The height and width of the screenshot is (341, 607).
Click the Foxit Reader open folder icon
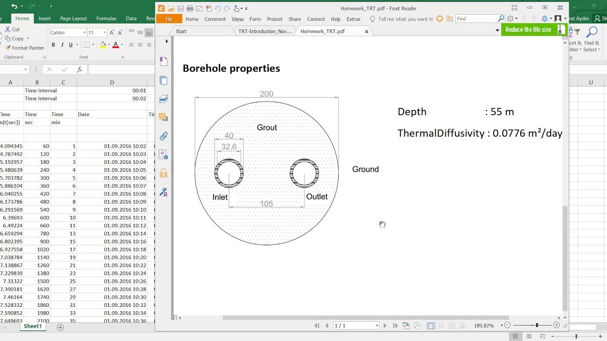pos(171,9)
